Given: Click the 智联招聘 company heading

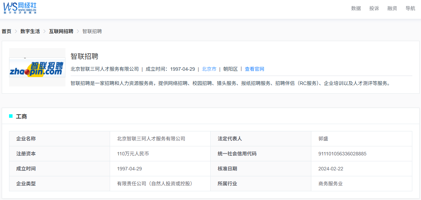Looking at the screenshot, I should click(85, 56).
